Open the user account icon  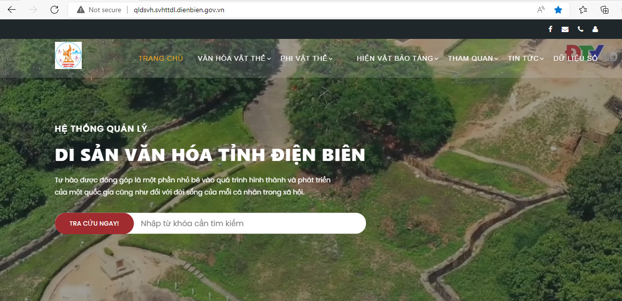[x=595, y=29]
